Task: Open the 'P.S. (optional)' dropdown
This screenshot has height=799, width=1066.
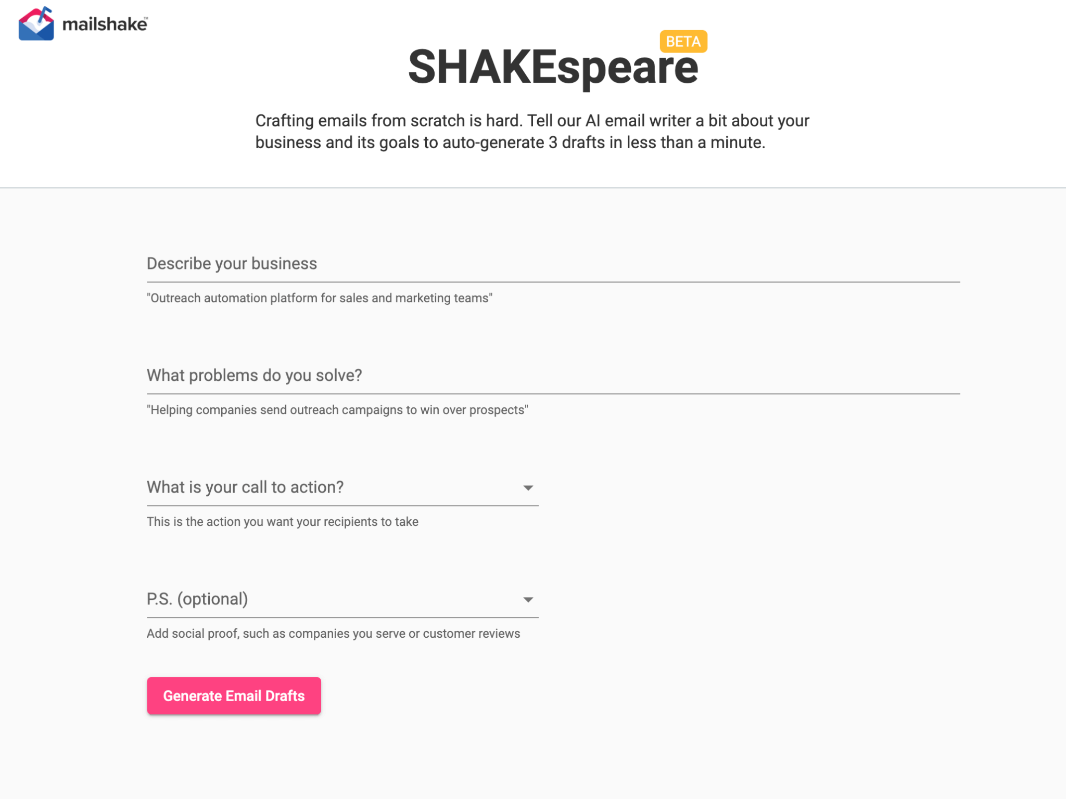Action: (342, 599)
